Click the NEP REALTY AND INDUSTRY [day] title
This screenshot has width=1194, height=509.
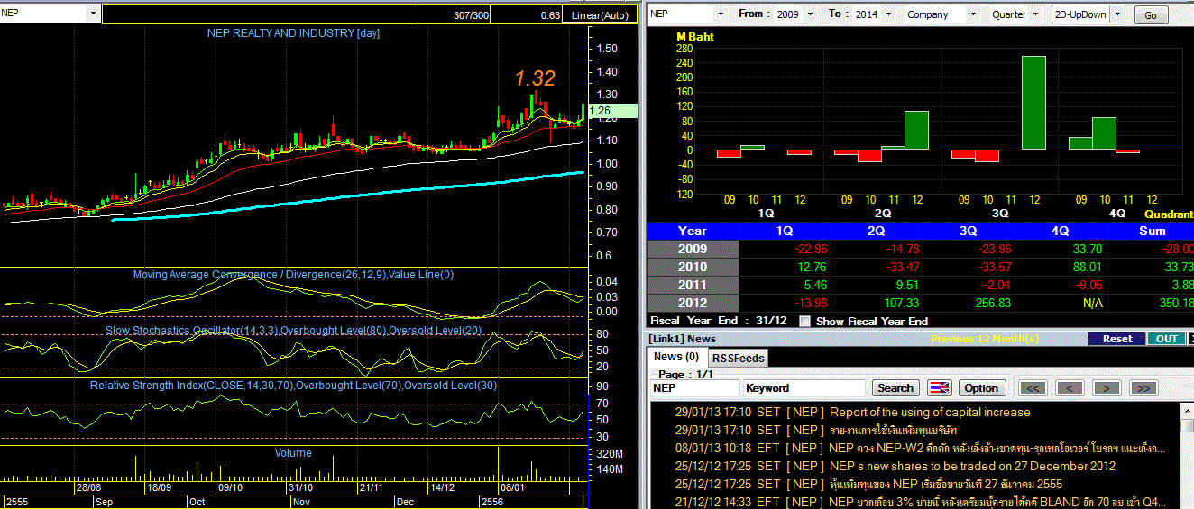point(294,33)
